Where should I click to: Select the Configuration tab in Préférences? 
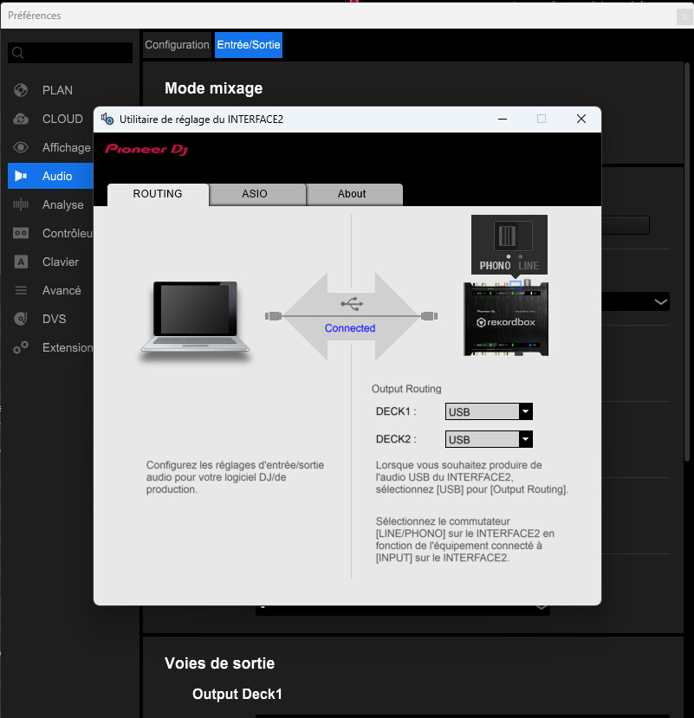point(178,45)
